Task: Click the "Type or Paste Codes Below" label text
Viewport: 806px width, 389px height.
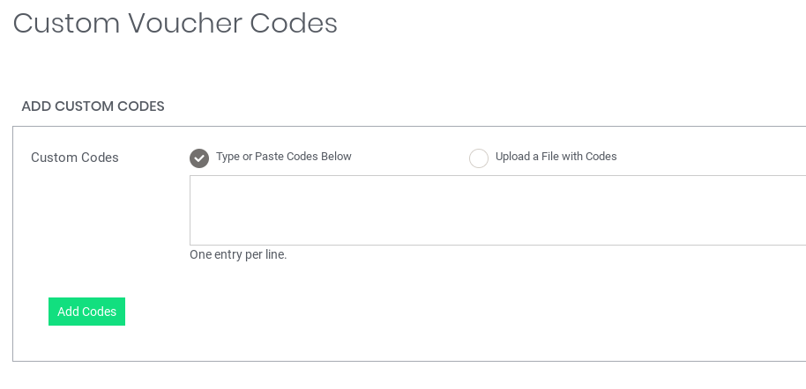Action: point(284,157)
